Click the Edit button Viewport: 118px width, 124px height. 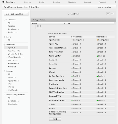point(55,119)
